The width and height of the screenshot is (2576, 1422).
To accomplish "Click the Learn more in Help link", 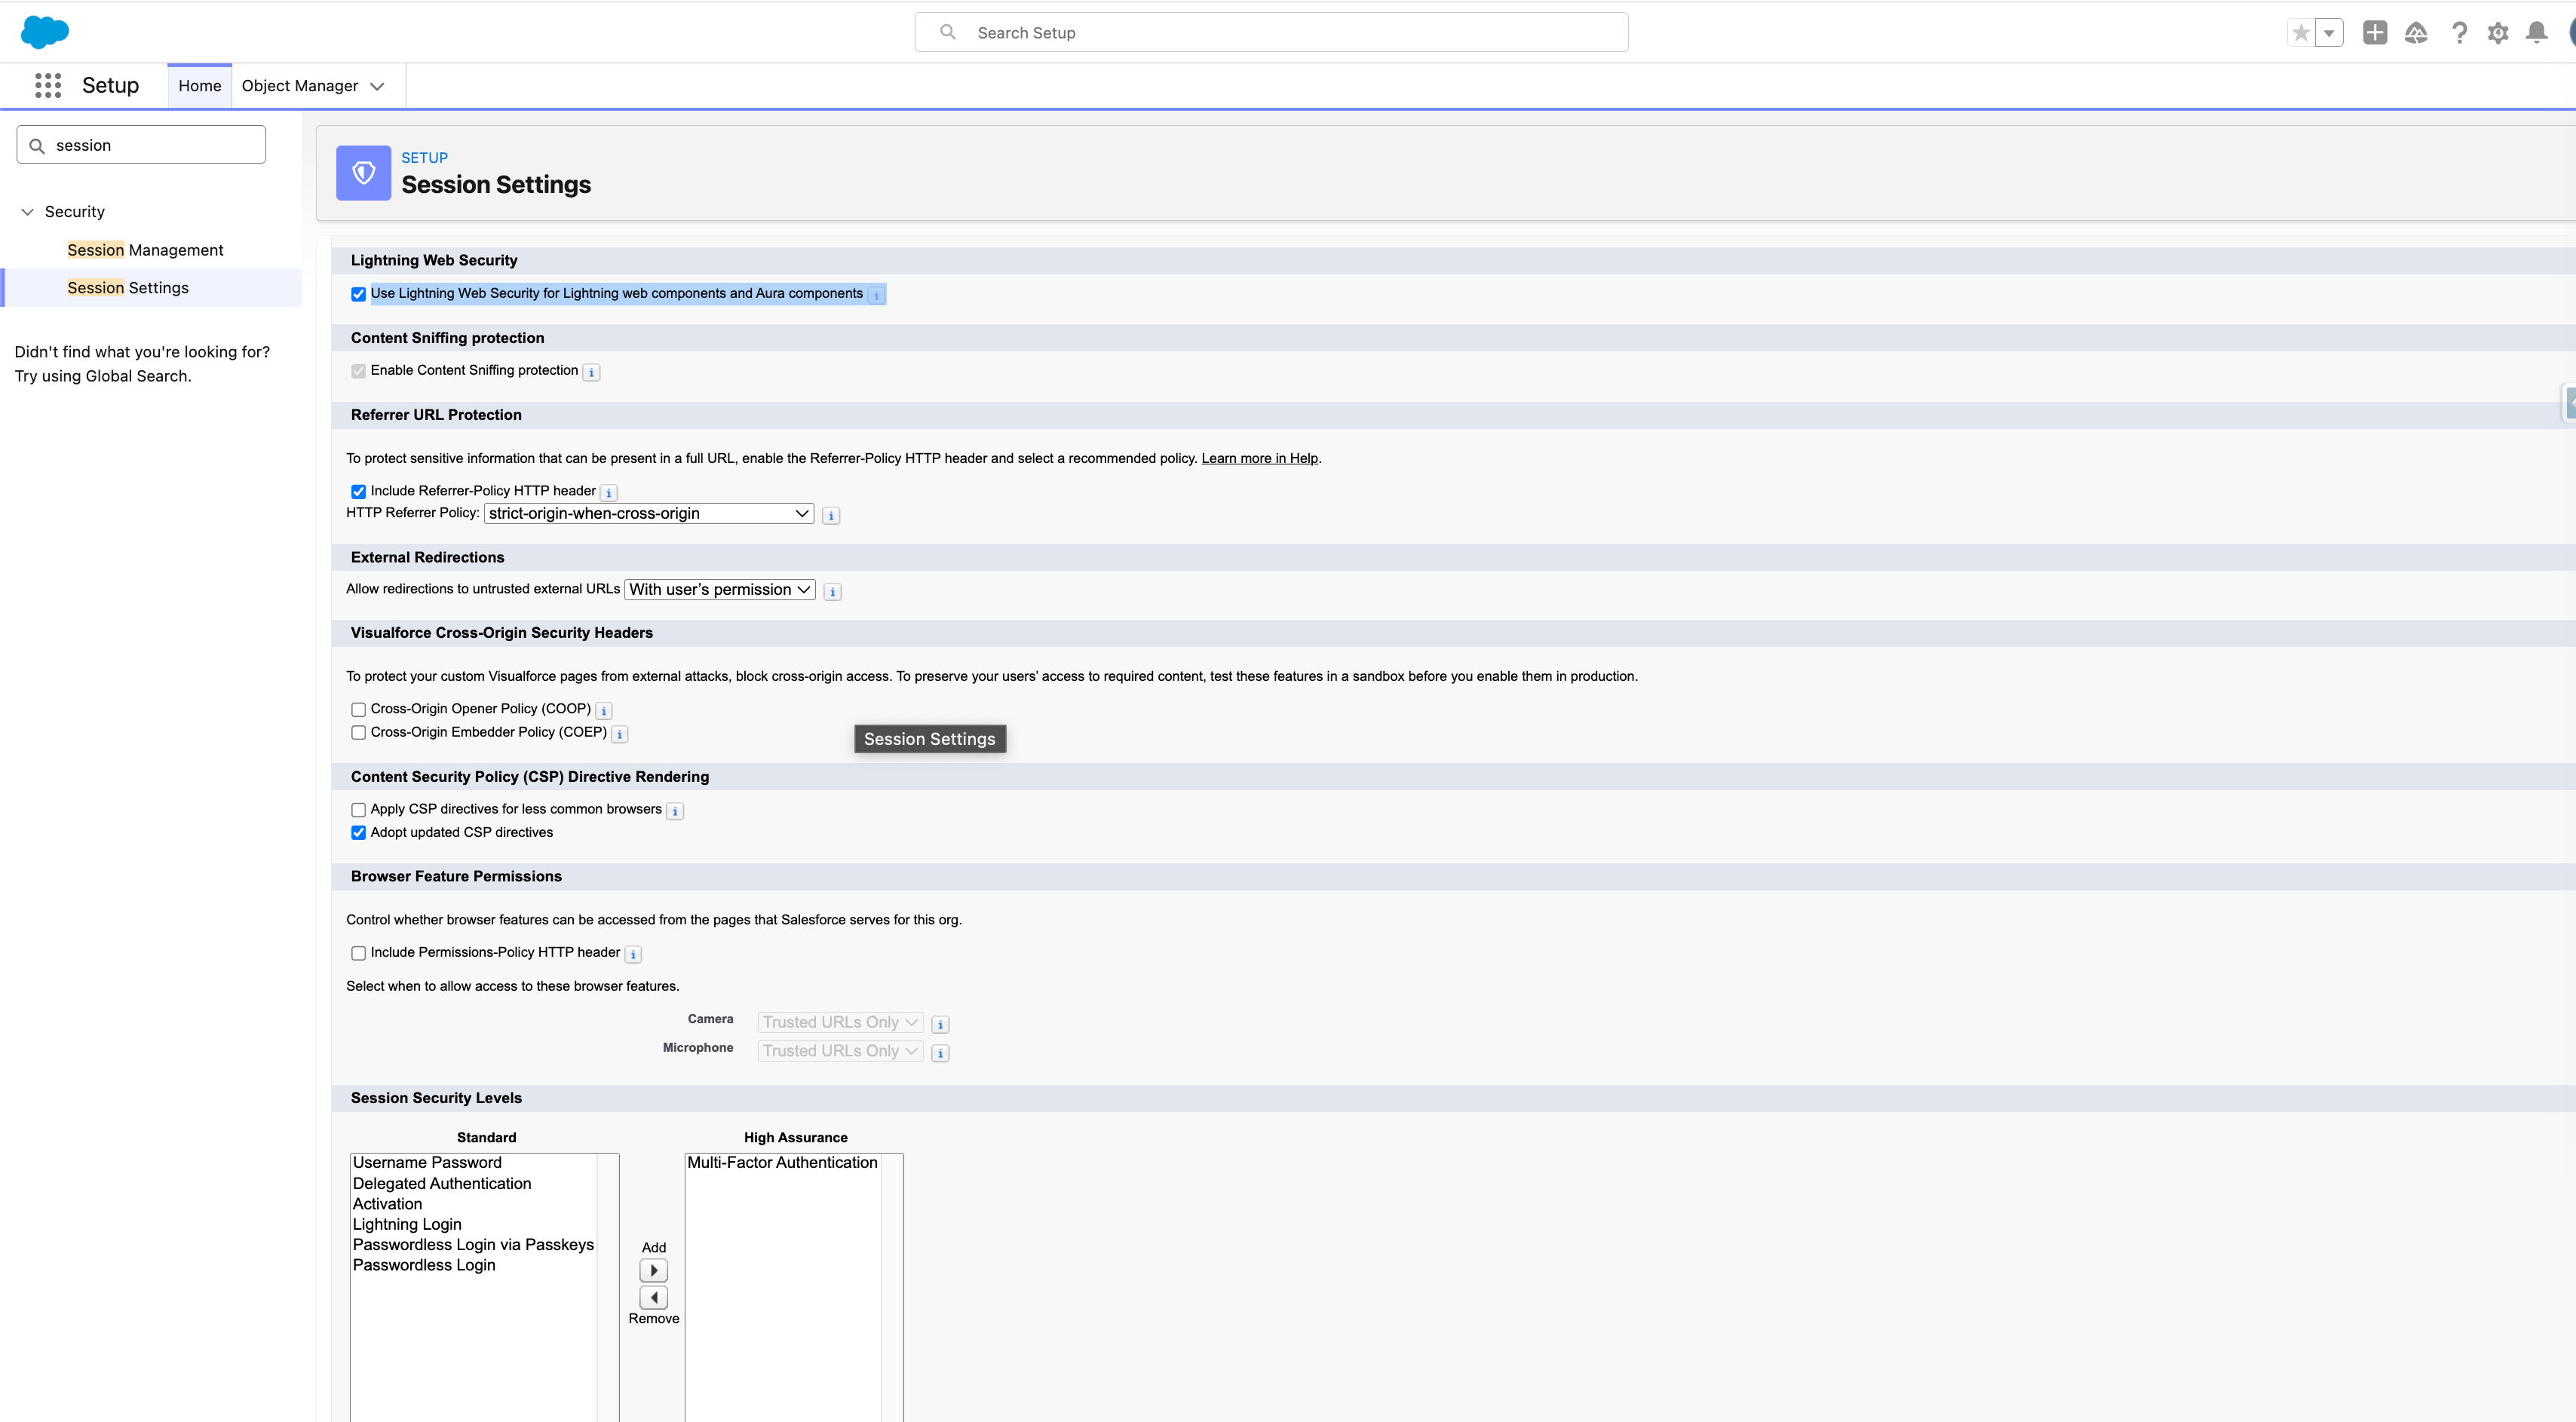I will point(1259,459).
